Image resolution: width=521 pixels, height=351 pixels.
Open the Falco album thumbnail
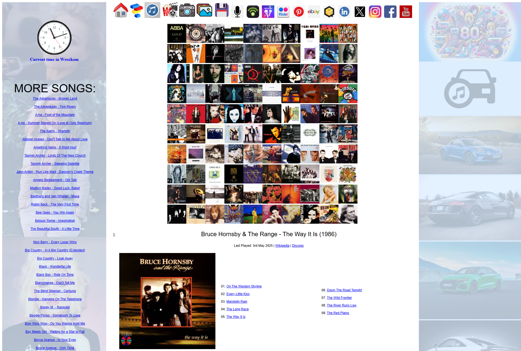click(x=253, y=114)
